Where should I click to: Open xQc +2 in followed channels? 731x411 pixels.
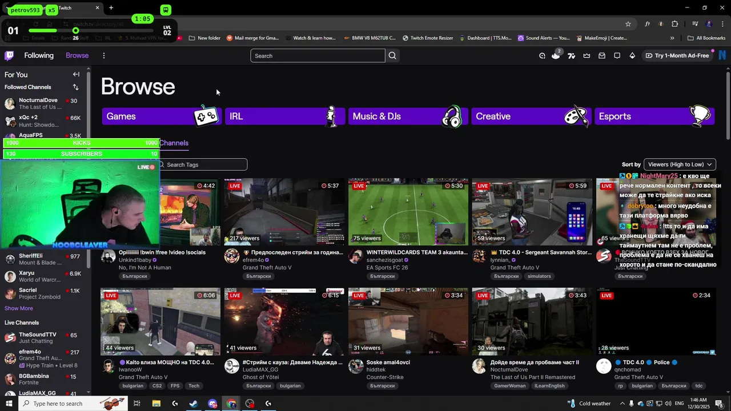click(x=44, y=121)
